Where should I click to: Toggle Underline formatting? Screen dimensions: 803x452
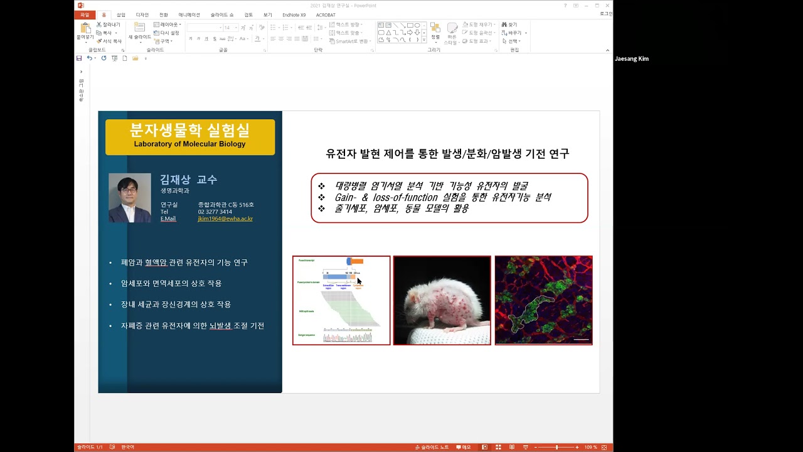[x=206, y=39]
